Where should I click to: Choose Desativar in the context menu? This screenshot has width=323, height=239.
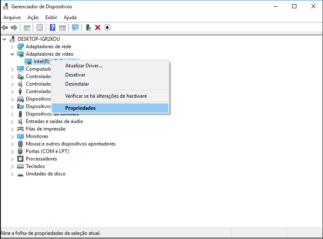point(110,75)
